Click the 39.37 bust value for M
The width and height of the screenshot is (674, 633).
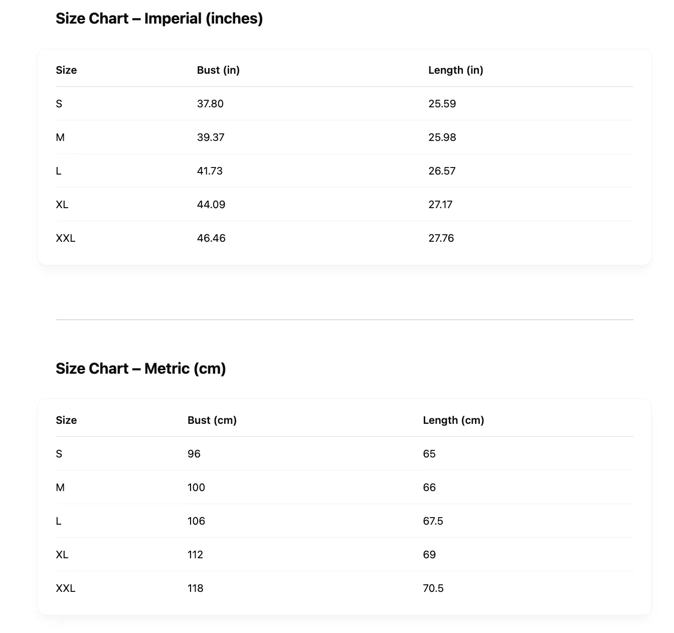click(211, 137)
